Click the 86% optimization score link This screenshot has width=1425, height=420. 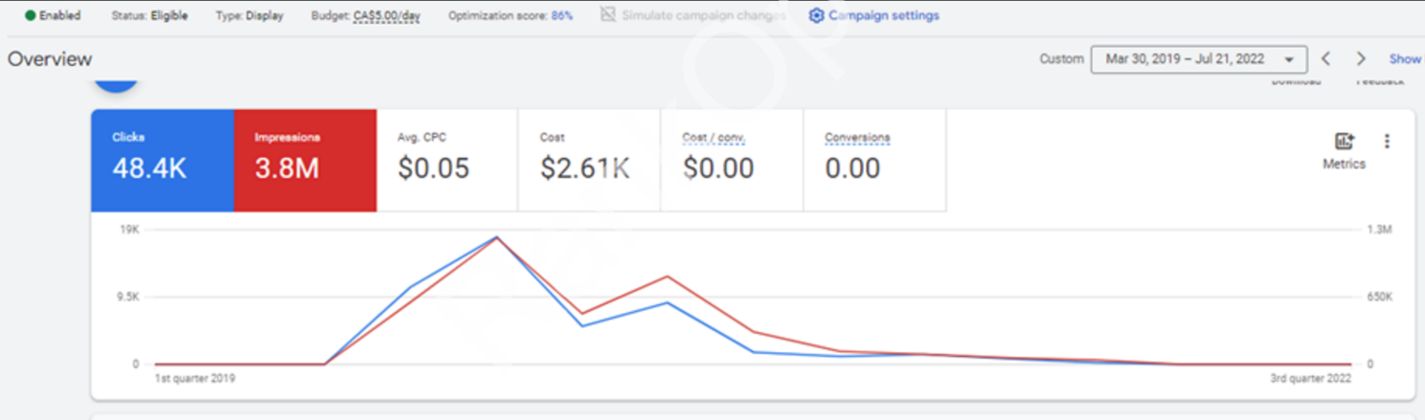[x=562, y=16]
